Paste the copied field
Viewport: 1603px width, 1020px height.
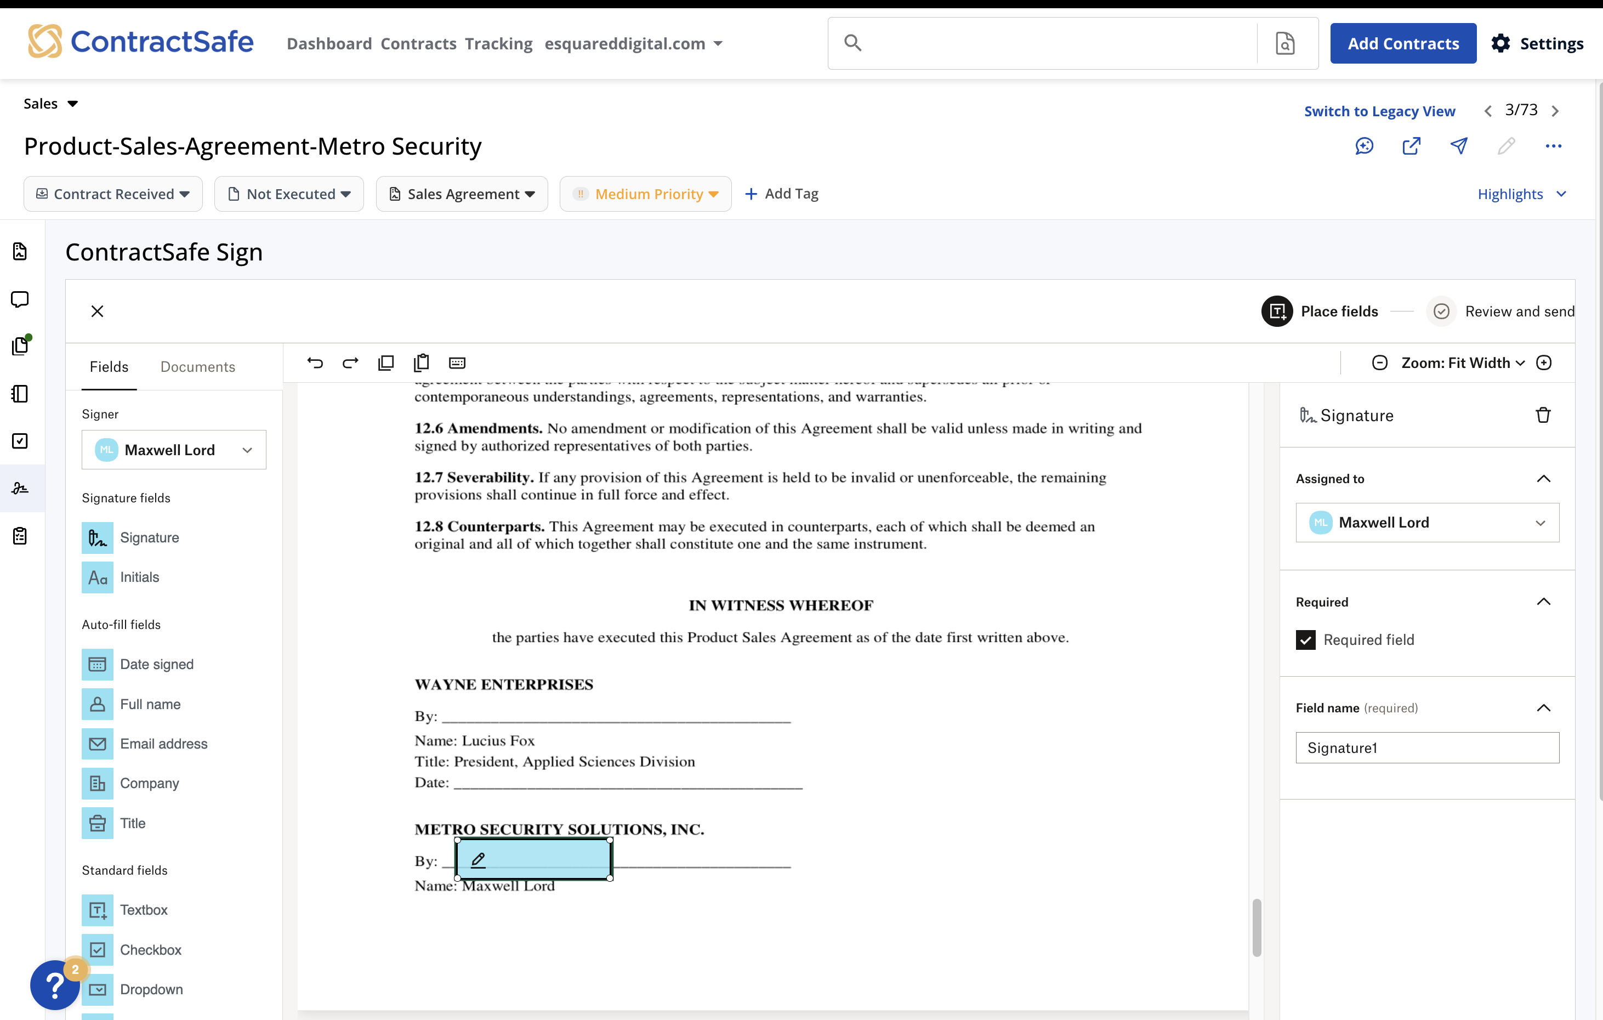click(422, 363)
